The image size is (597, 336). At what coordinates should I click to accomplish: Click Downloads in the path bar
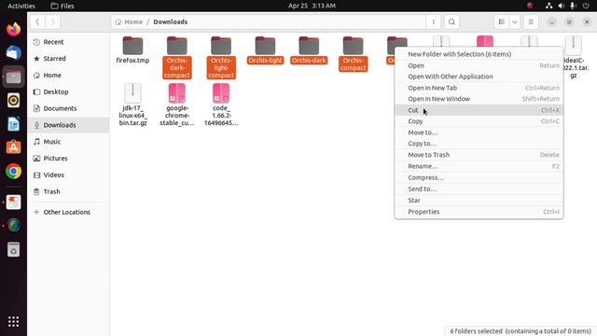pos(170,21)
